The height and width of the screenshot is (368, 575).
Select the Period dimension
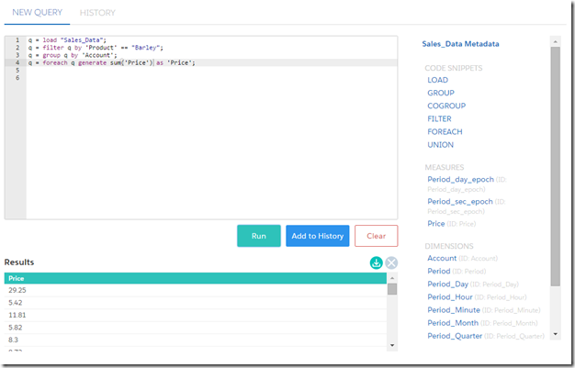438,271
